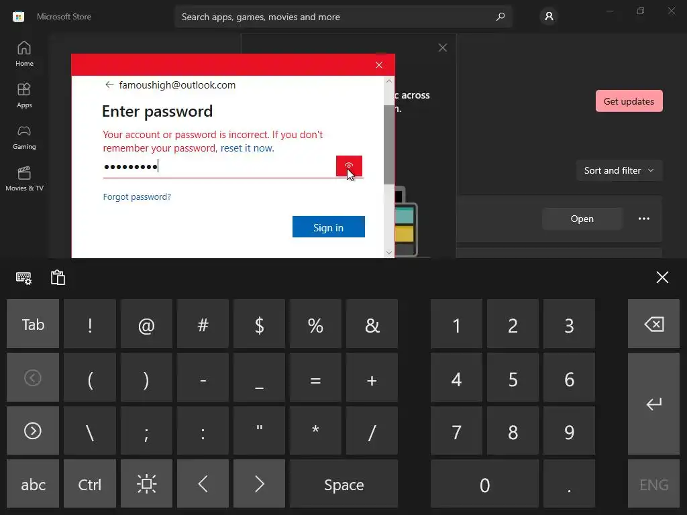The width and height of the screenshot is (687, 515).
Task: Tap the number 5 key
Action: click(x=513, y=378)
